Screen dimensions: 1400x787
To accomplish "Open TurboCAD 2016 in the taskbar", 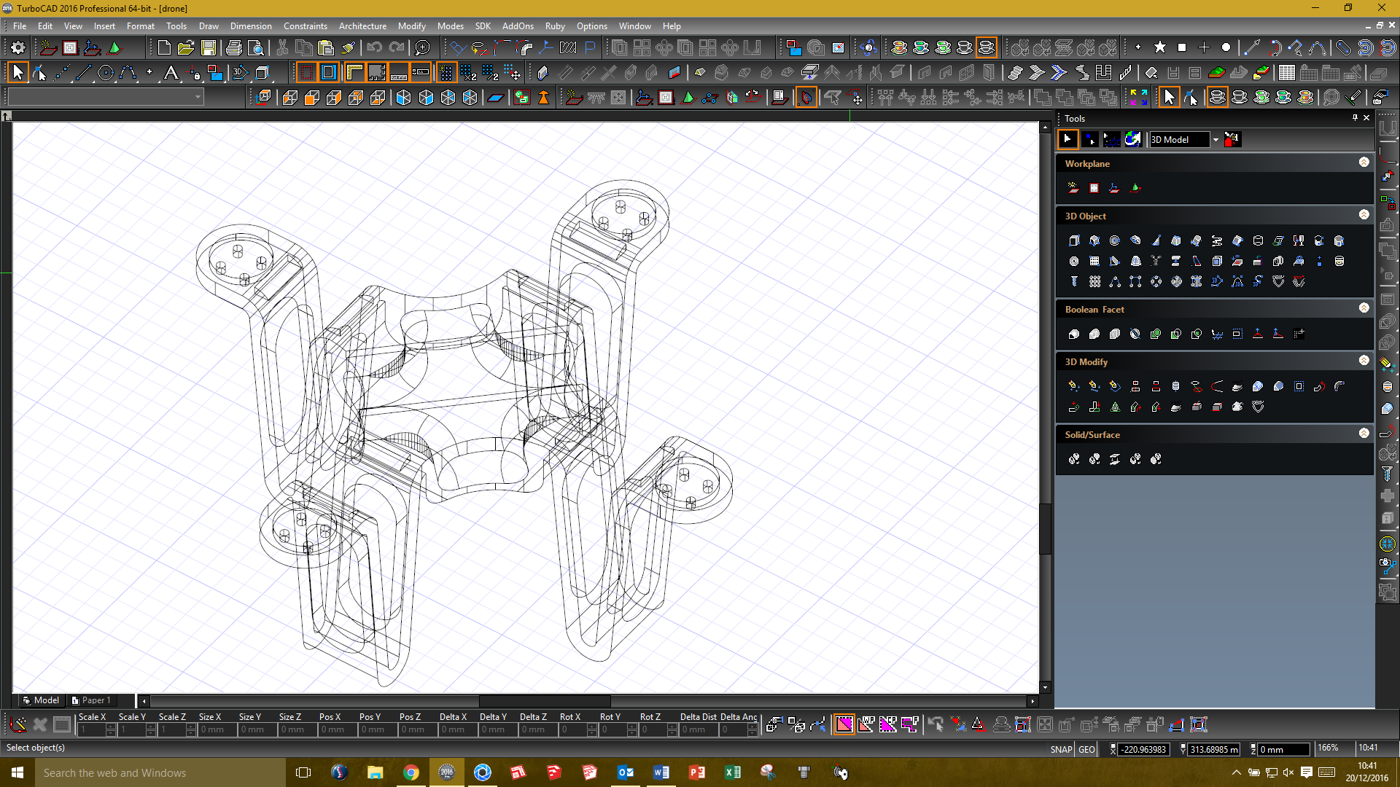I will coord(446,772).
